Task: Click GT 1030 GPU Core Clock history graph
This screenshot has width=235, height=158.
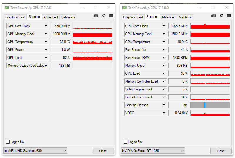Action: (x=210, y=26)
